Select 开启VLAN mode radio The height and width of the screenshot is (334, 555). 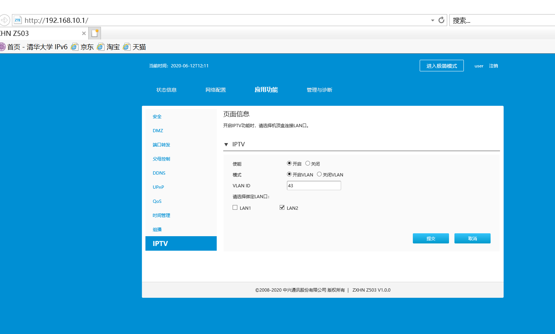(x=289, y=174)
